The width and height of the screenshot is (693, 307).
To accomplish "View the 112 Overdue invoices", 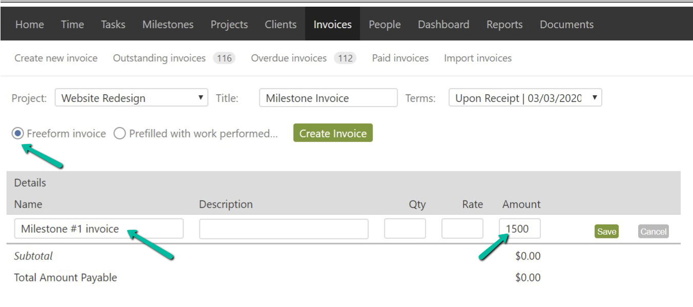I will click(289, 58).
